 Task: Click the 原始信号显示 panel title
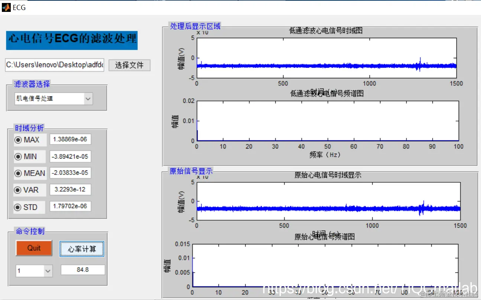191,171
